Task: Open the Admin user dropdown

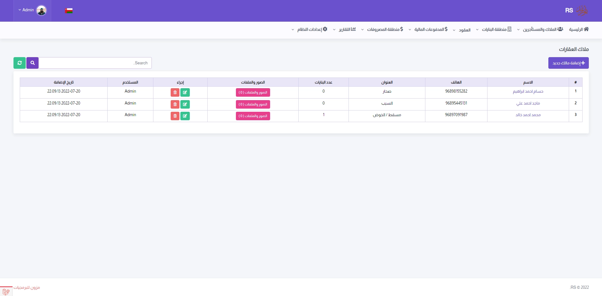Action: tap(32, 10)
